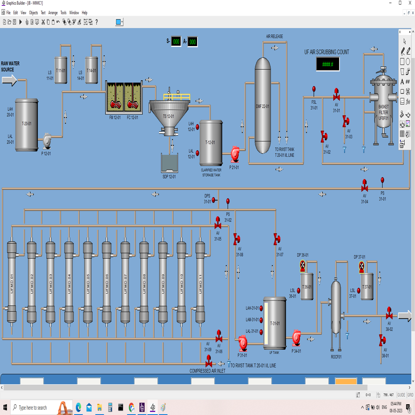The height and width of the screenshot is (415, 415).
Task: Select the Rectangle drawing tool
Action: coord(403,61)
